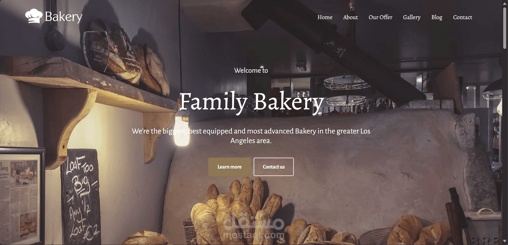Open the Home nav link

325,17
